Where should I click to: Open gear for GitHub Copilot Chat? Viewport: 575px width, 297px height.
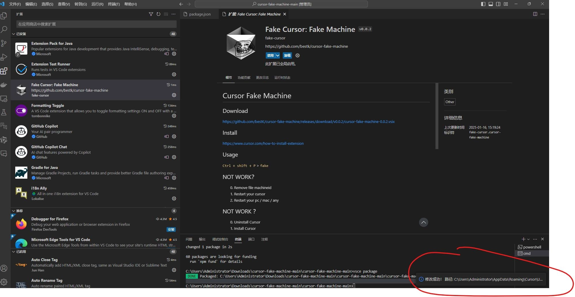(174, 157)
